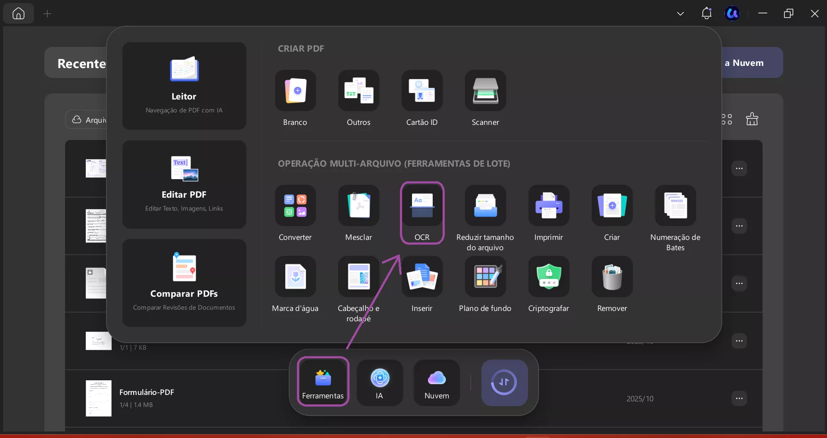Click the '1/1 | 7 KB' file info
The width and height of the screenshot is (827, 438).
pyautogui.click(x=133, y=348)
